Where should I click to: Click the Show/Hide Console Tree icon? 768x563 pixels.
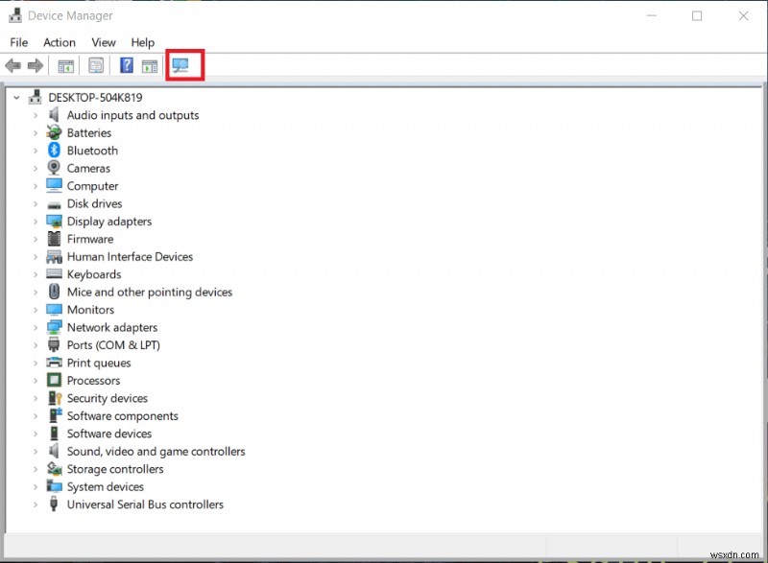click(x=65, y=65)
